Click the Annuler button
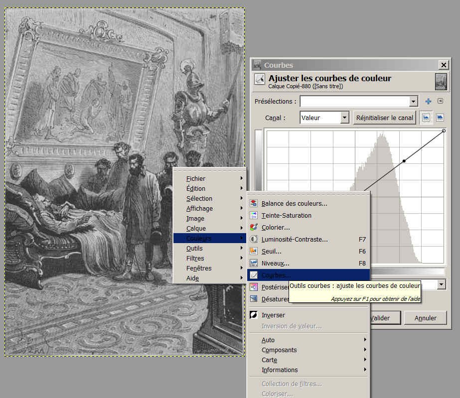Image resolution: width=460 pixels, height=398 pixels. pos(425,318)
